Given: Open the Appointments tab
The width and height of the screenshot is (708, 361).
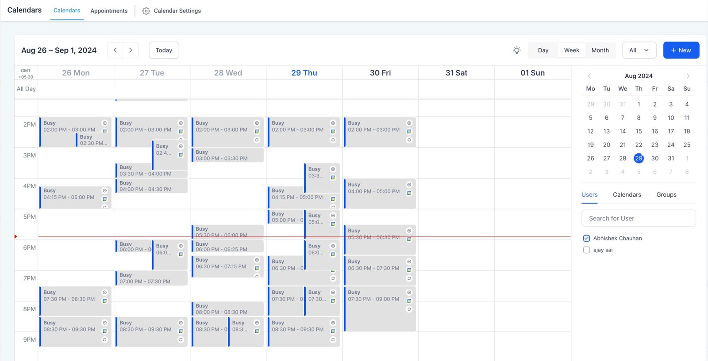Looking at the screenshot, I should [x=109, y=11].
